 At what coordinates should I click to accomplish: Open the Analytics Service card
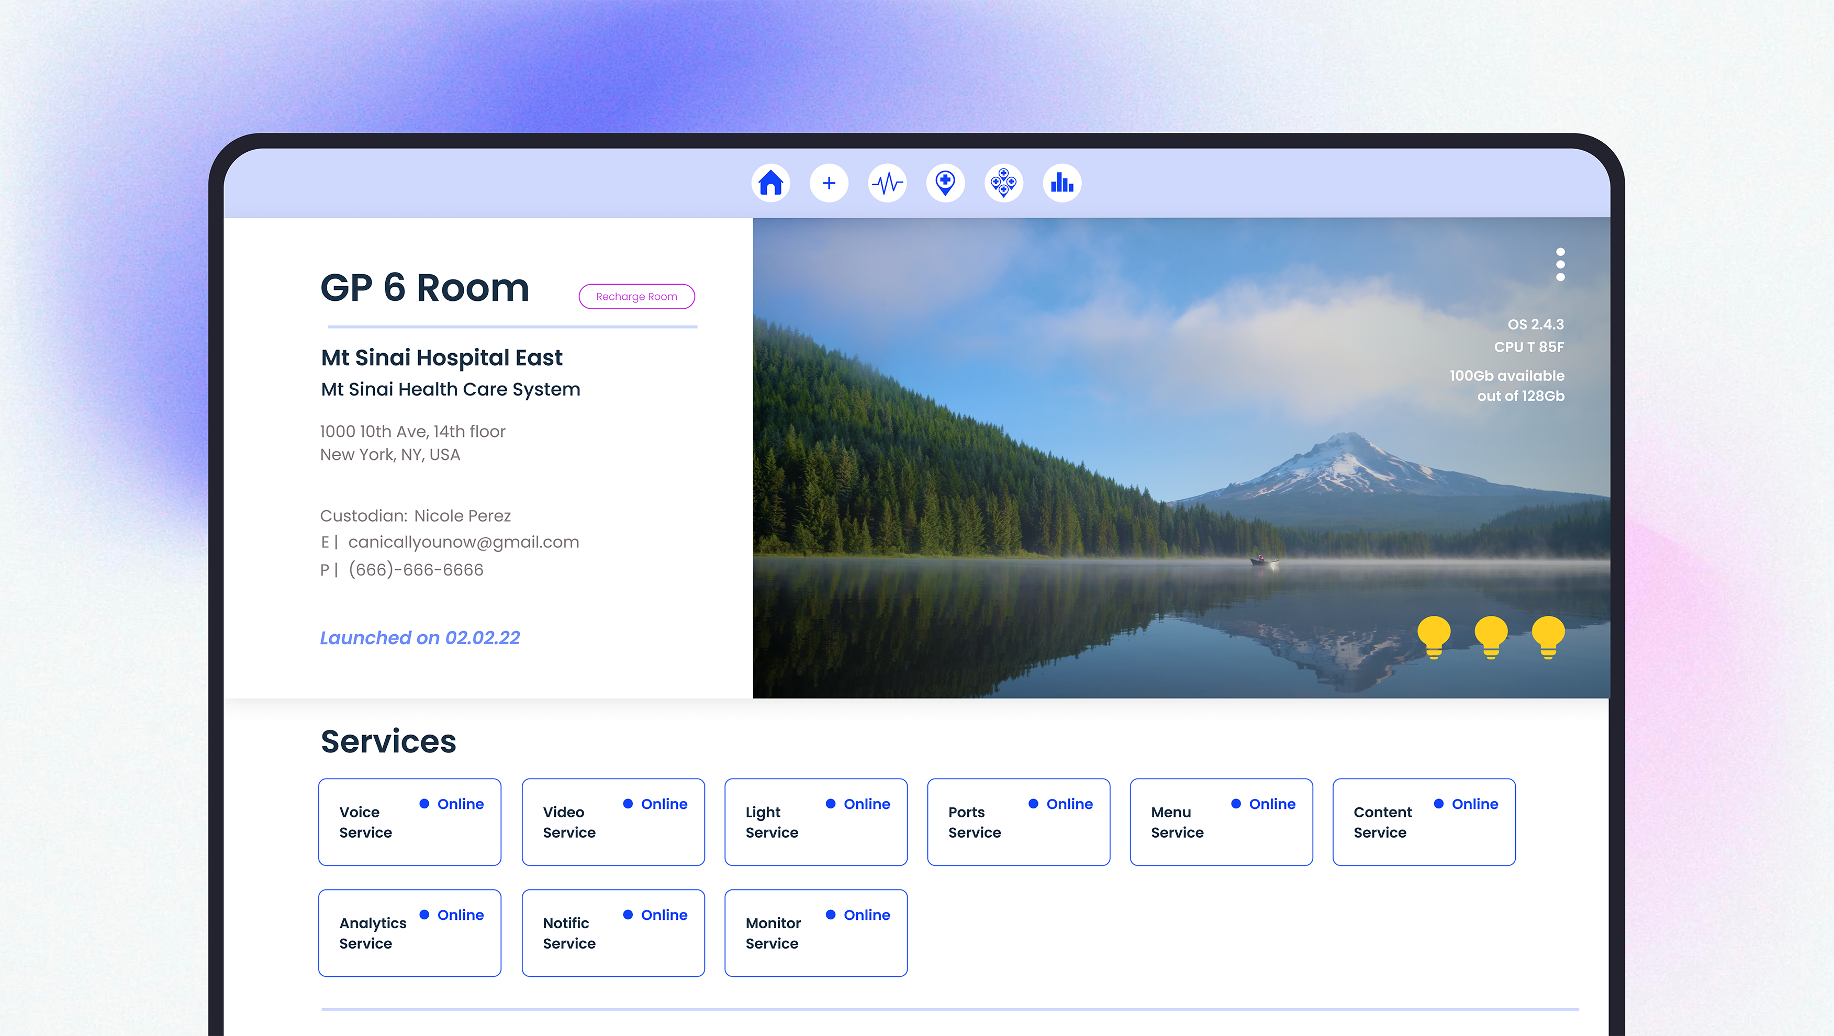click(409, 933)
